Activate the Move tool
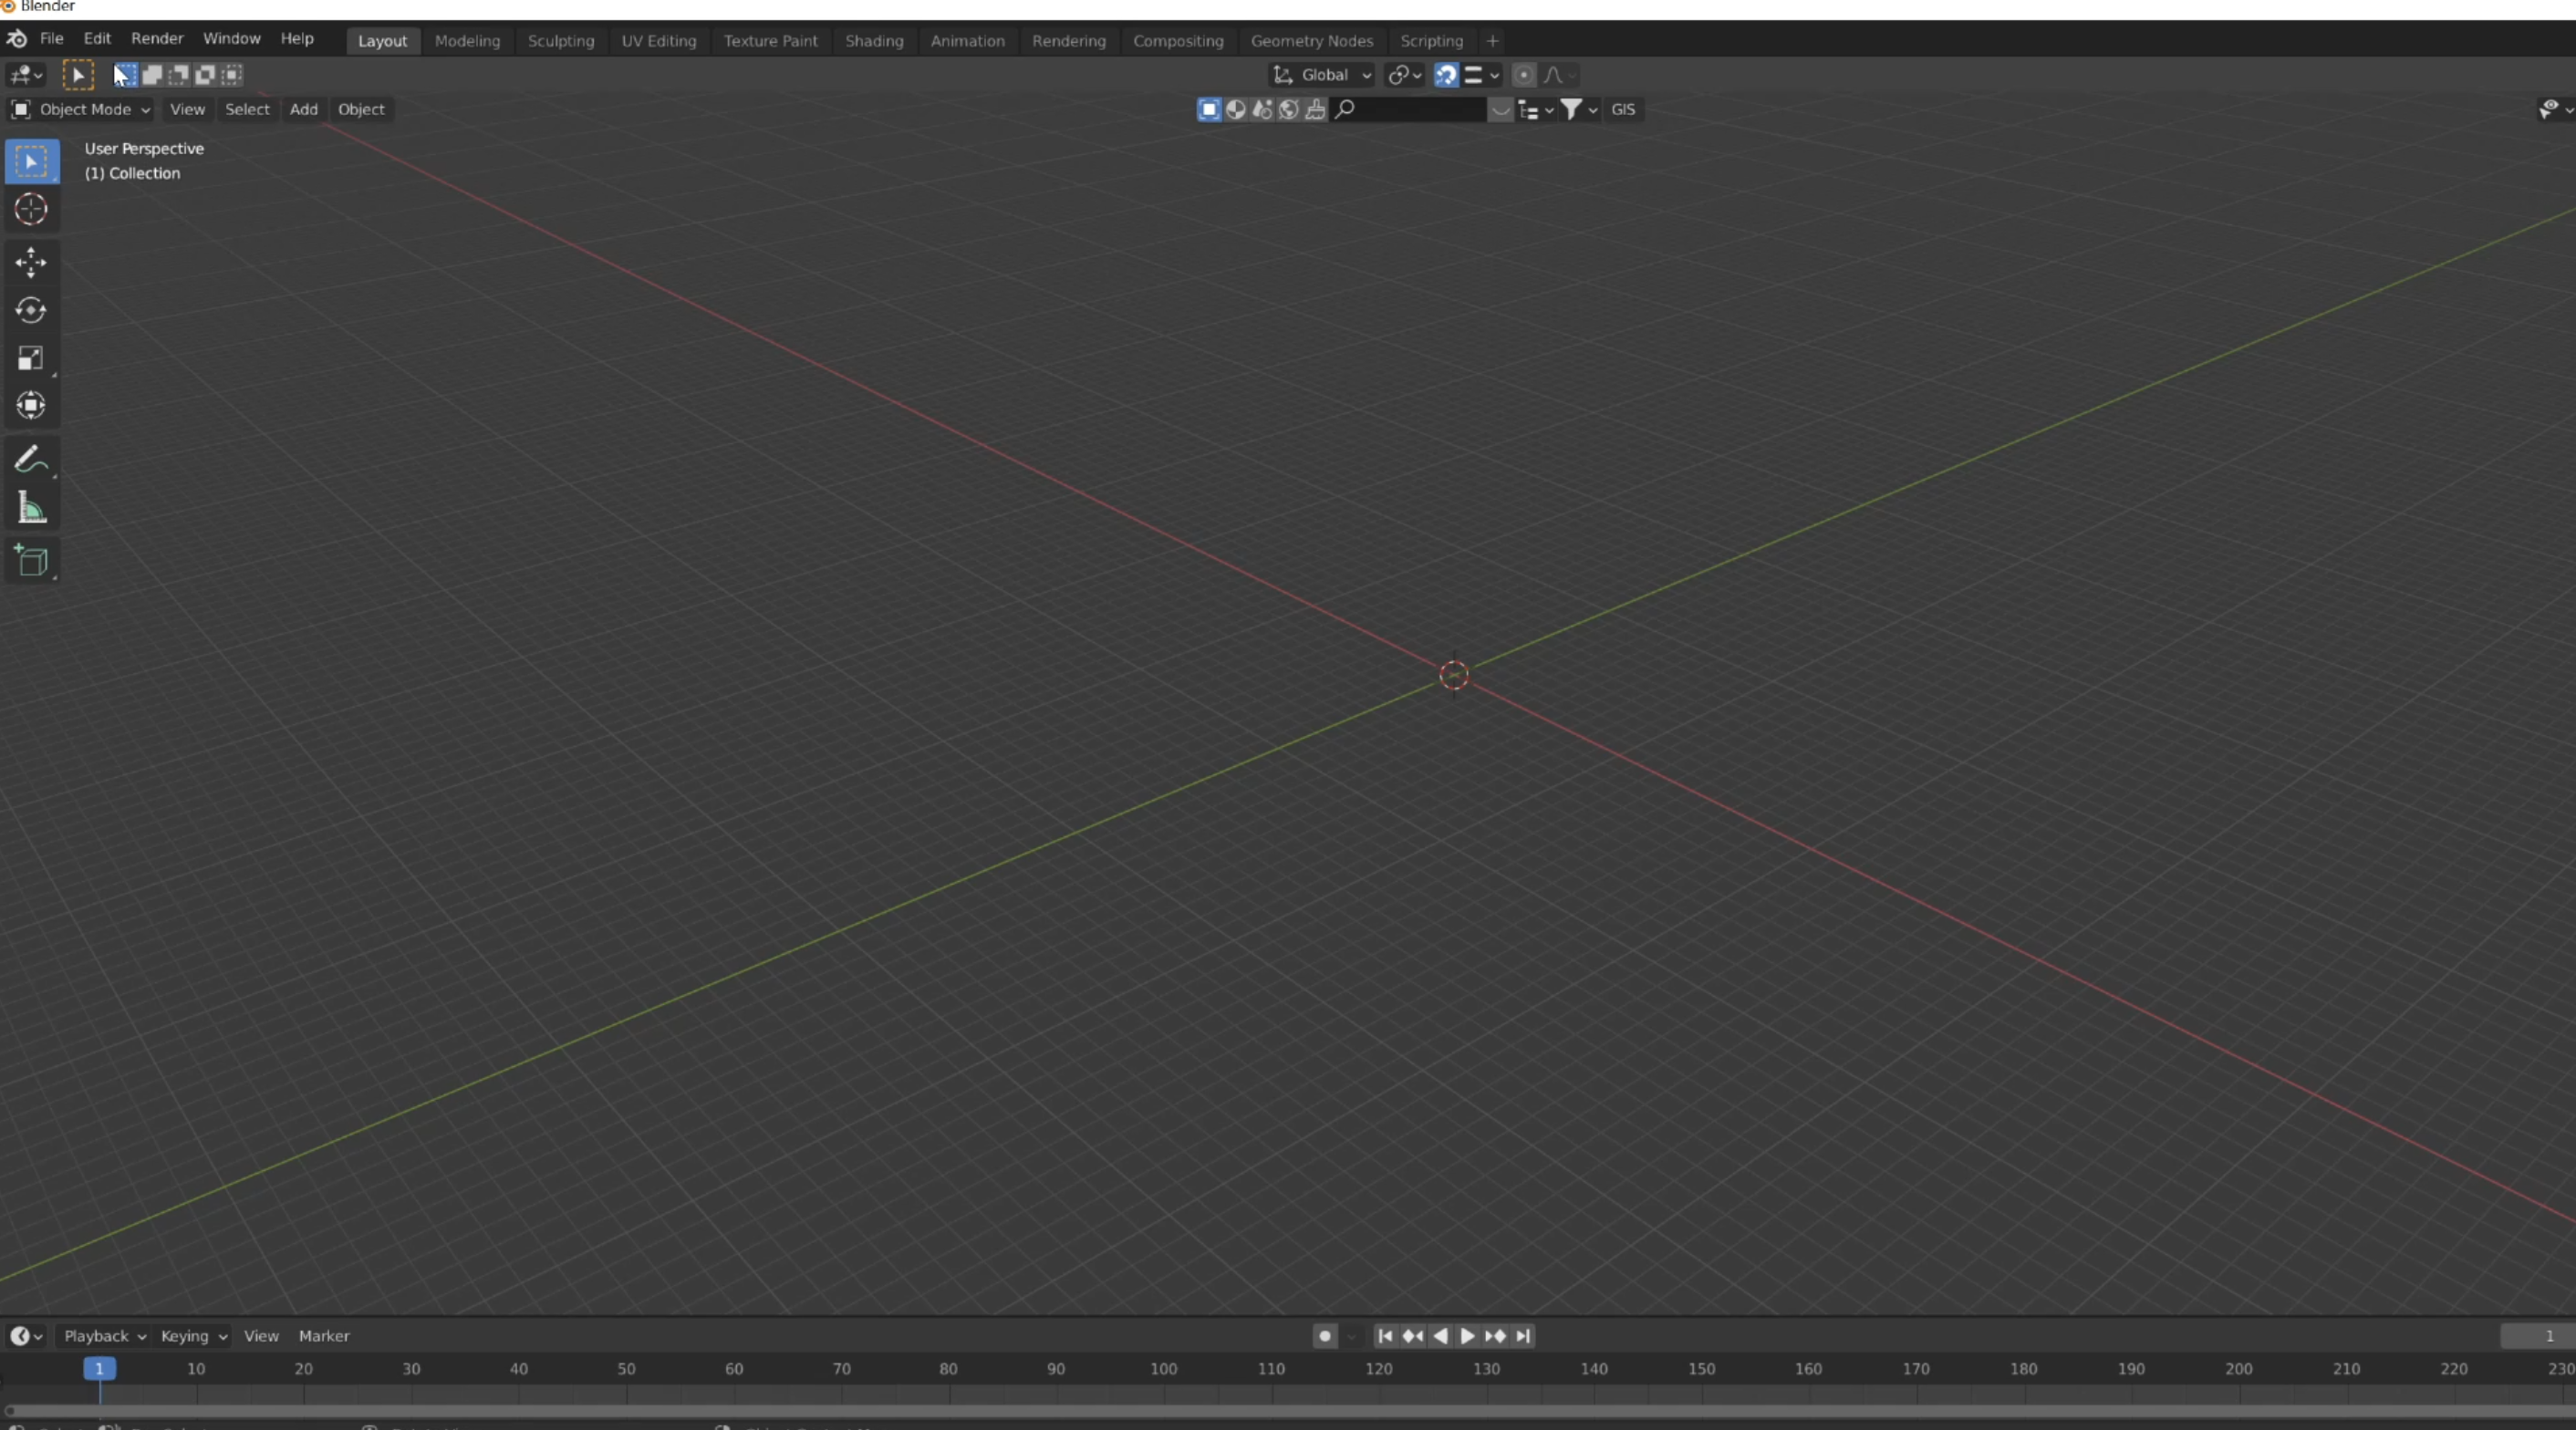This screenshot has width=2576, height=1430. click(x=31, y=263)
